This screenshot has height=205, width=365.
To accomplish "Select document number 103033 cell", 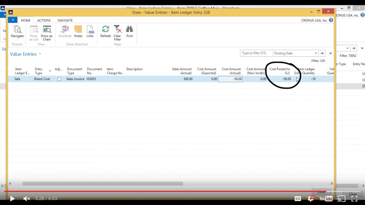I will tap(91, 79).
